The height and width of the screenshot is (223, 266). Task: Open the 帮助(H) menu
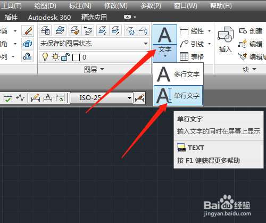pos(221,6)
